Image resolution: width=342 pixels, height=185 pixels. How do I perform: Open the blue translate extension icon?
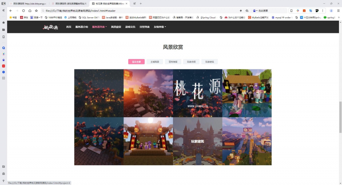311,11
